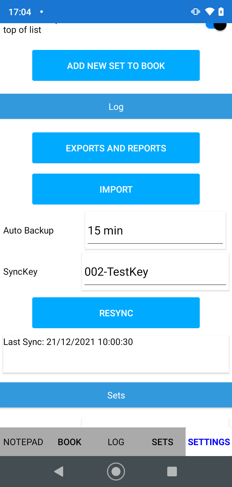Tap the battery status icon
Viewport: 232px width, 487px height.
(221, 12)
